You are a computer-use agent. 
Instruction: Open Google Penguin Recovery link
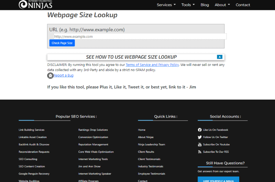coord(34,174)
